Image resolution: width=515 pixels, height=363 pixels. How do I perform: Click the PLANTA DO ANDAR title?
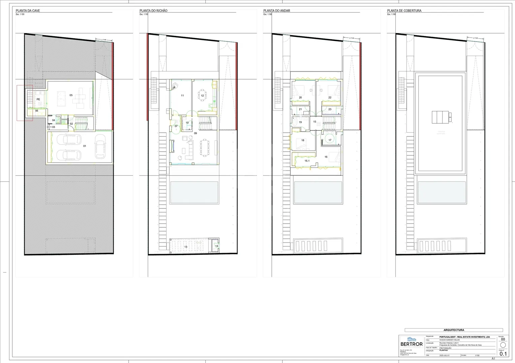pos(277,11)
